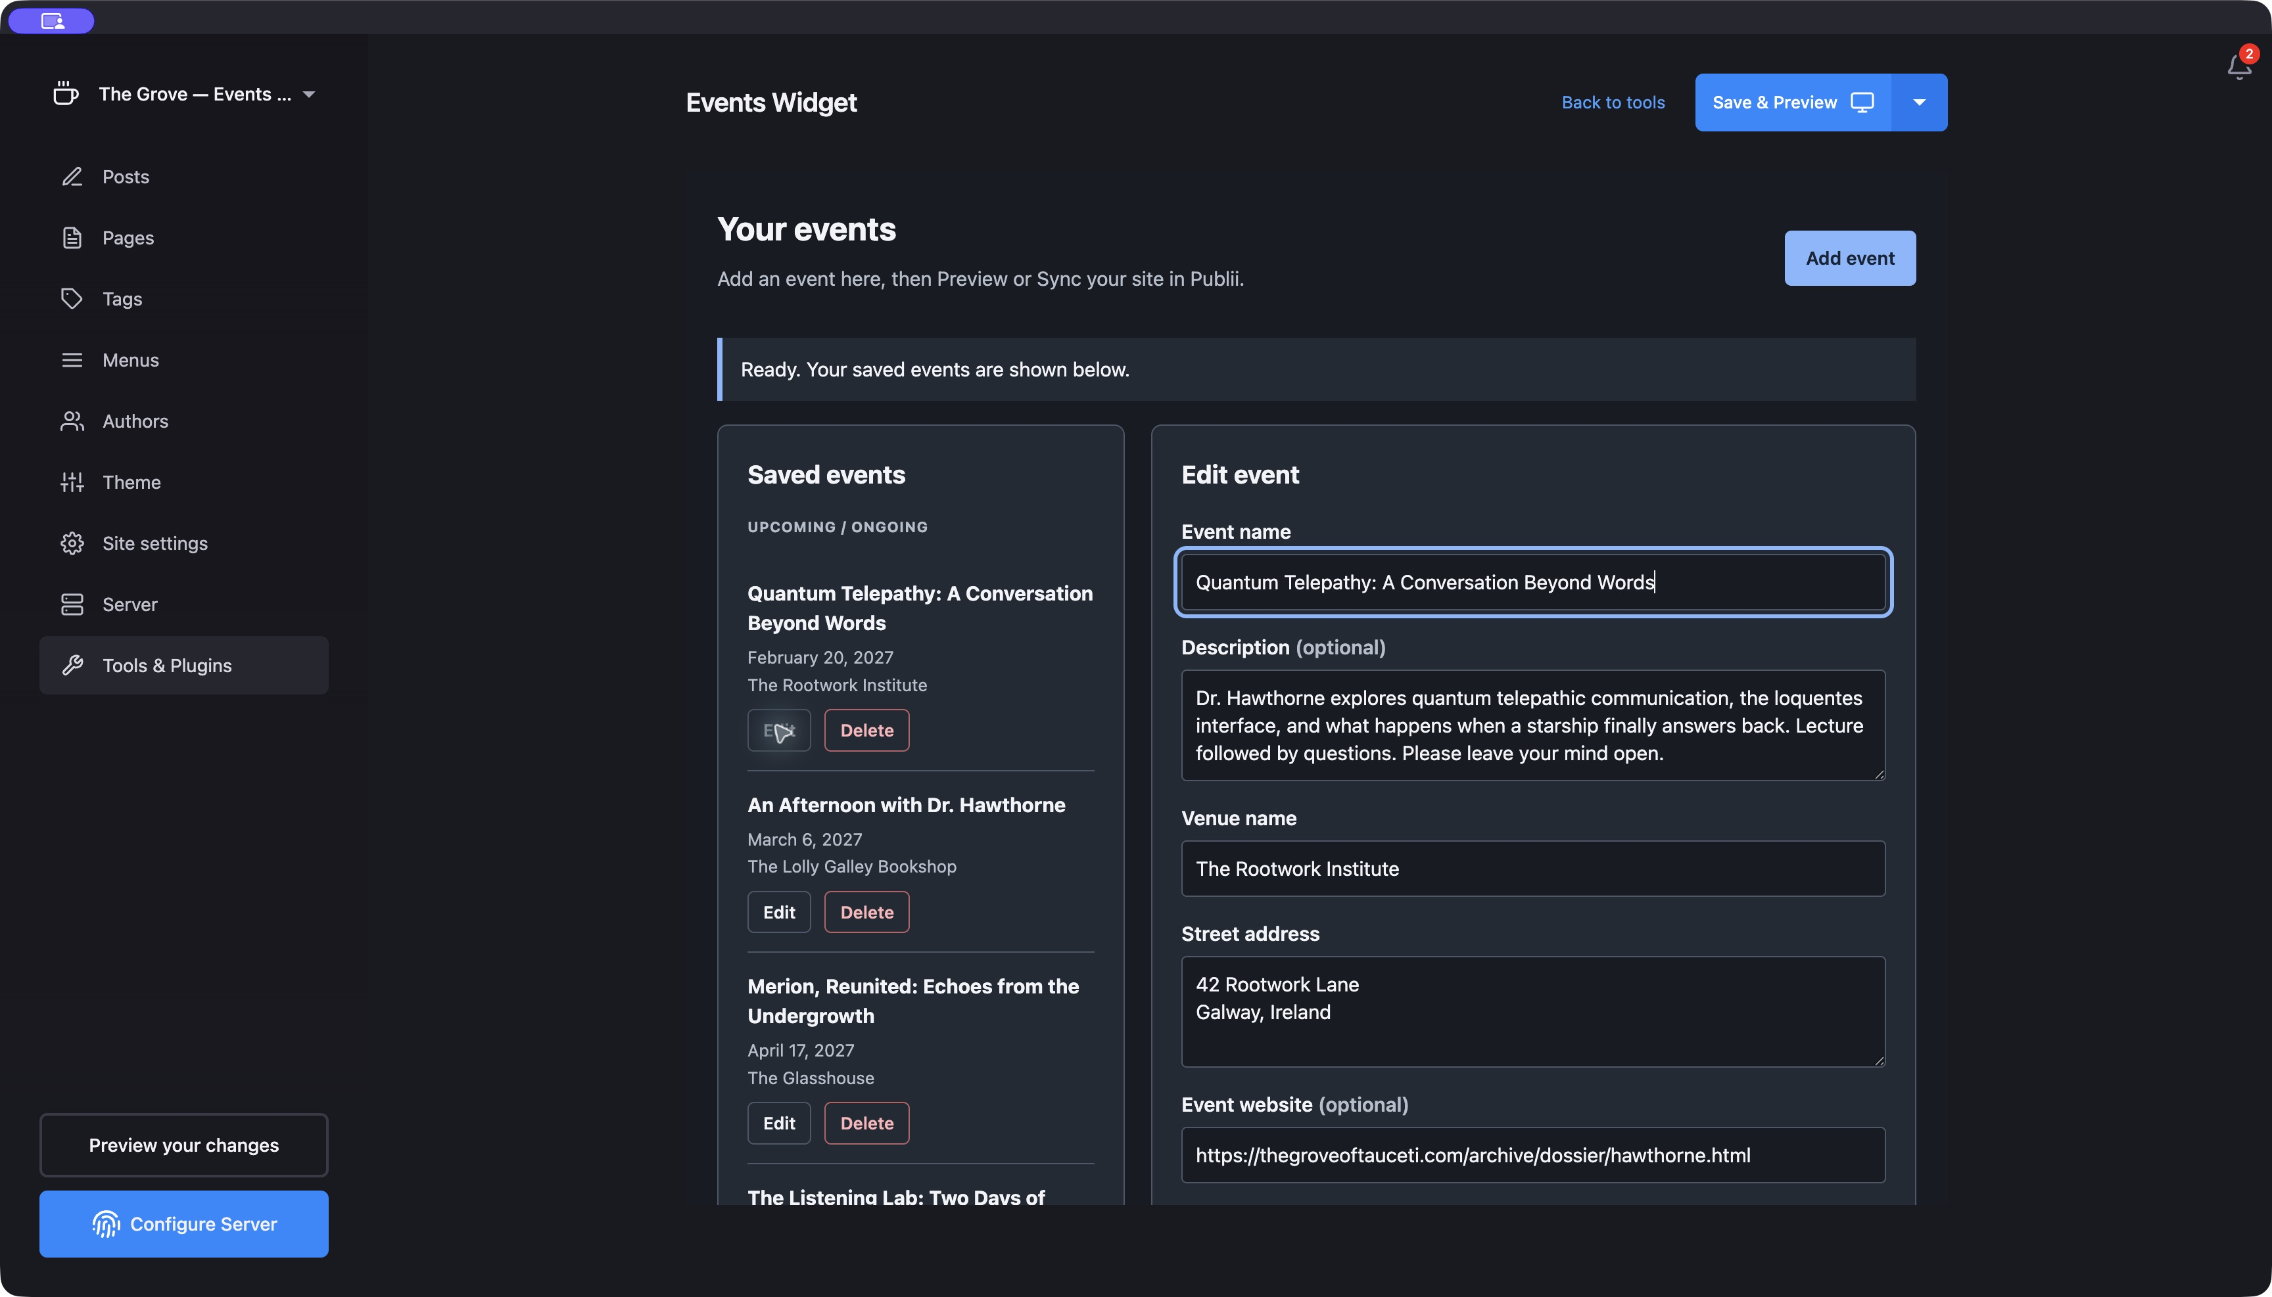Click the Add event button
Image resolution: width=2272 pixels, height=1297 pixels.
[x=1849, y=258]
